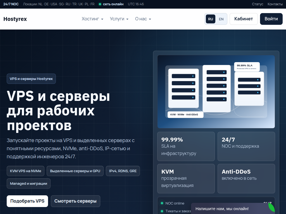Expand the Услуги dropdown menu
The height and width of the screenshot is (214, 286).
119,19
